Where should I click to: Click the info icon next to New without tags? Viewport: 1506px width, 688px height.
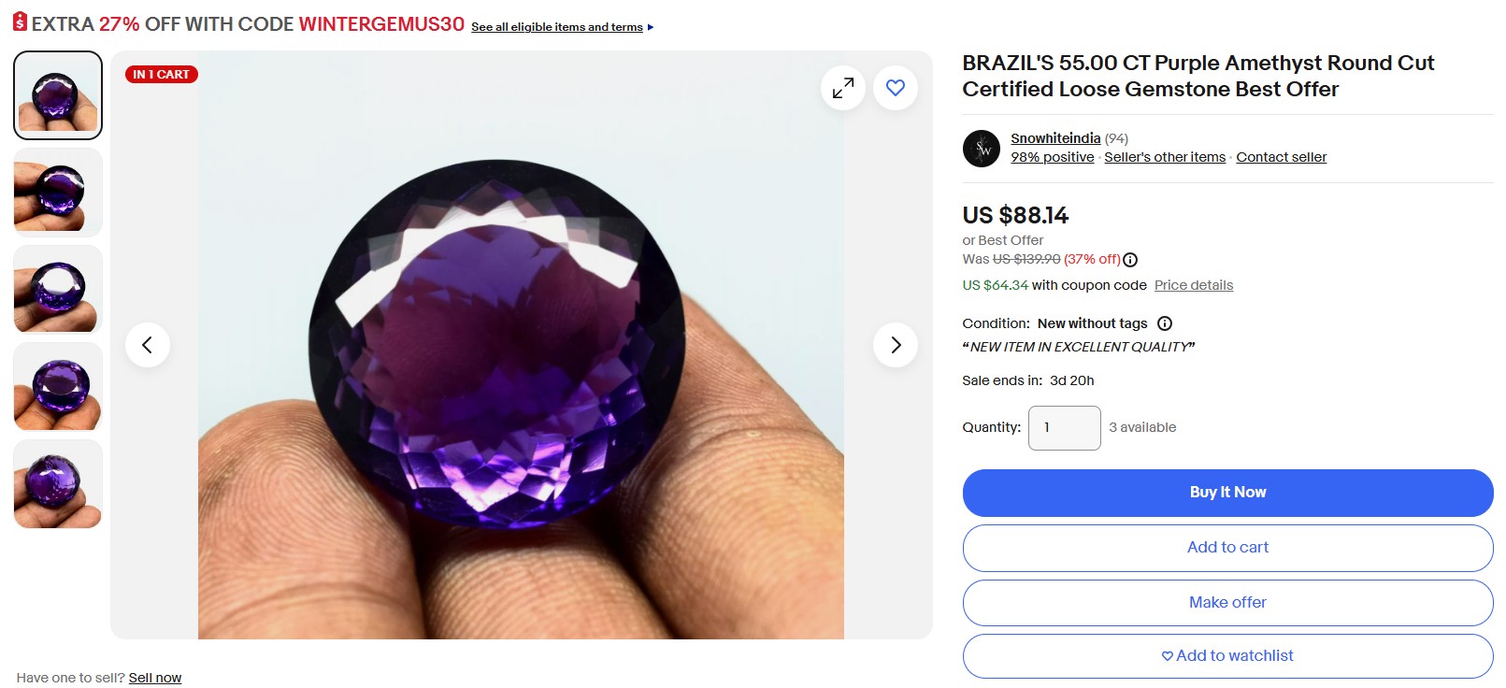coord(1165,323)
